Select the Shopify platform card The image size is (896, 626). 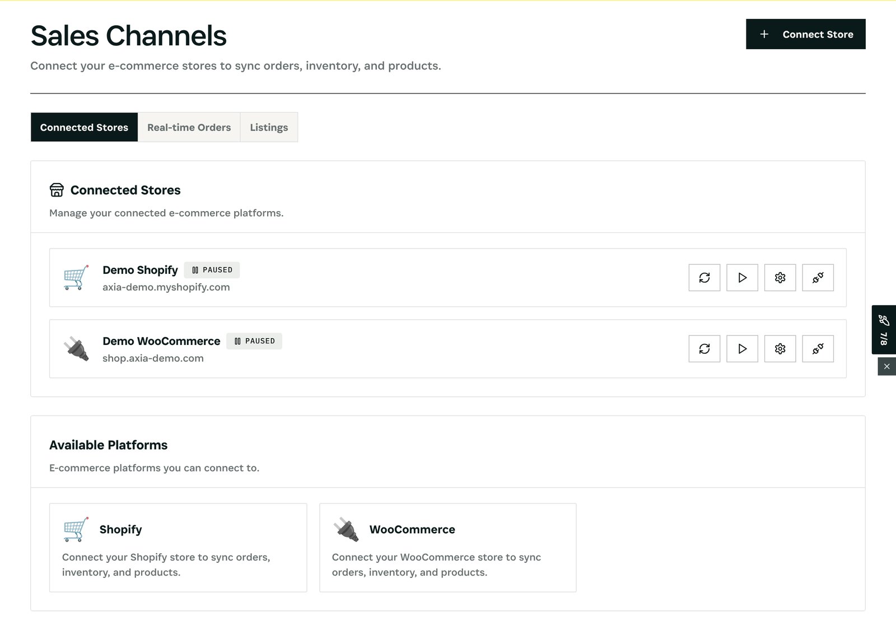pyautogui.click(x=178, y=548)
